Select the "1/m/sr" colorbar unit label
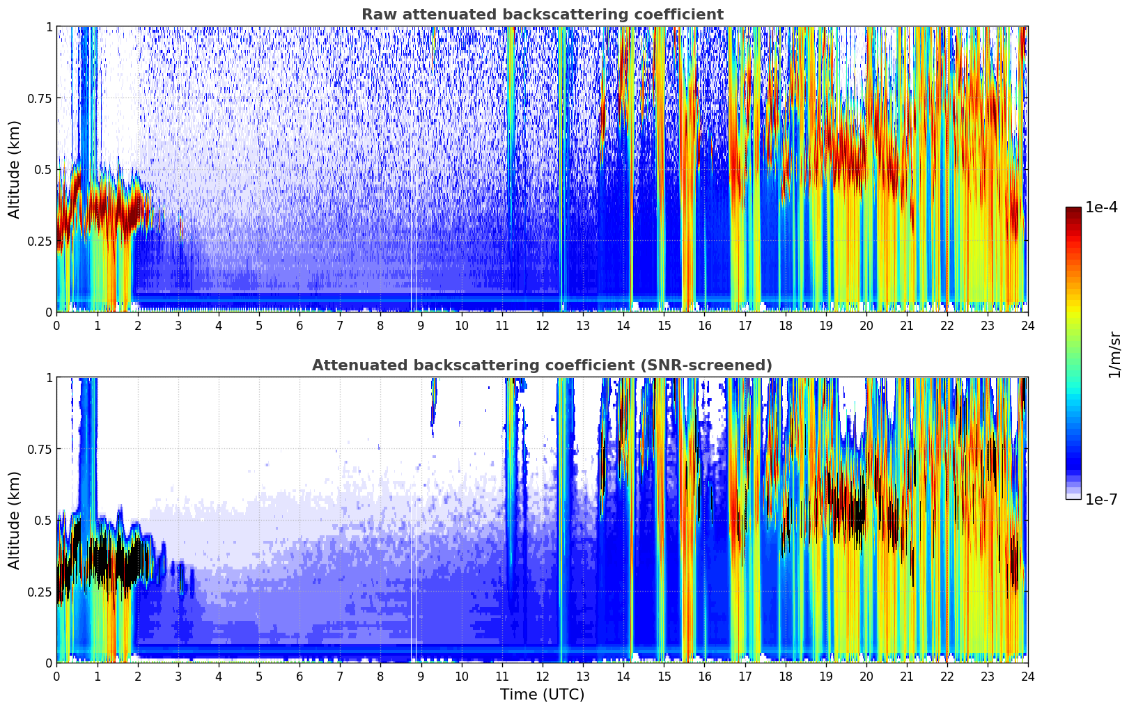1129x710 pixels. coord(1114,354)
